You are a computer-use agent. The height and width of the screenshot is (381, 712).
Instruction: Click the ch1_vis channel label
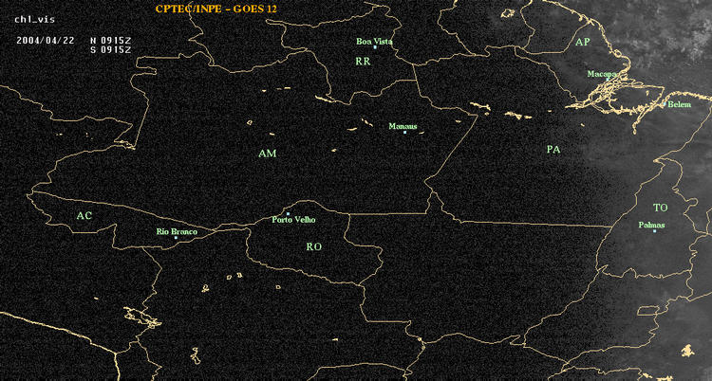(x=35, y=20)
